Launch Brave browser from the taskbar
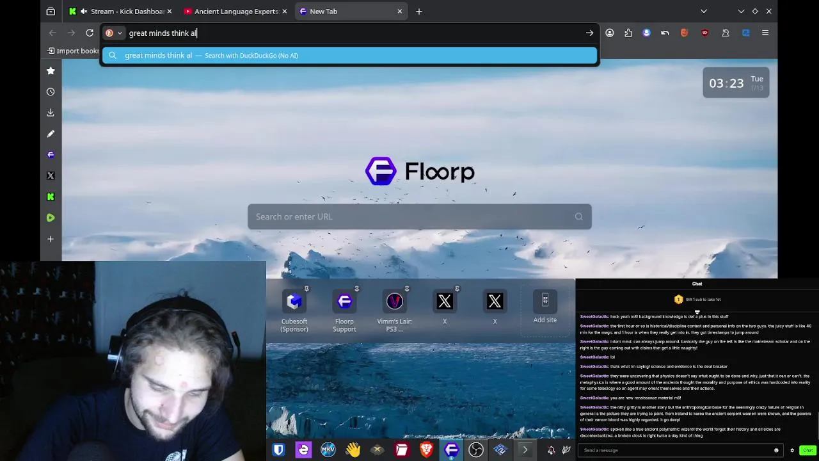Image resolution: width=819 pixels, height=461 pixels. coord(426,450)
